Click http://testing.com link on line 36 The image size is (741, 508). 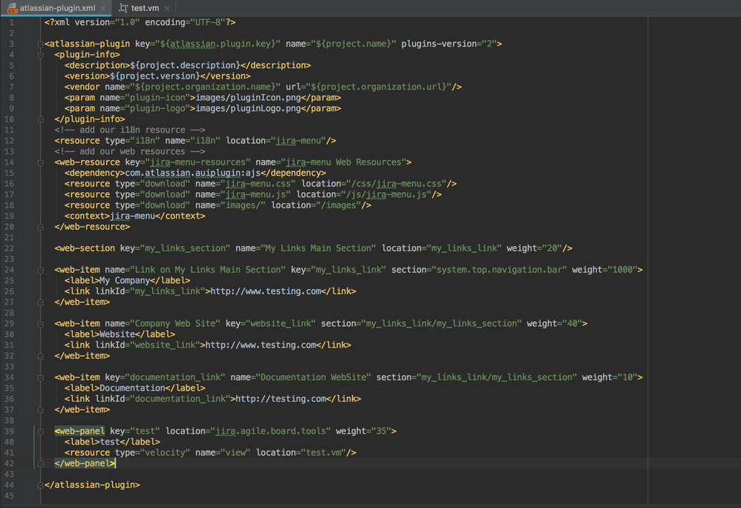coord(281,399)
